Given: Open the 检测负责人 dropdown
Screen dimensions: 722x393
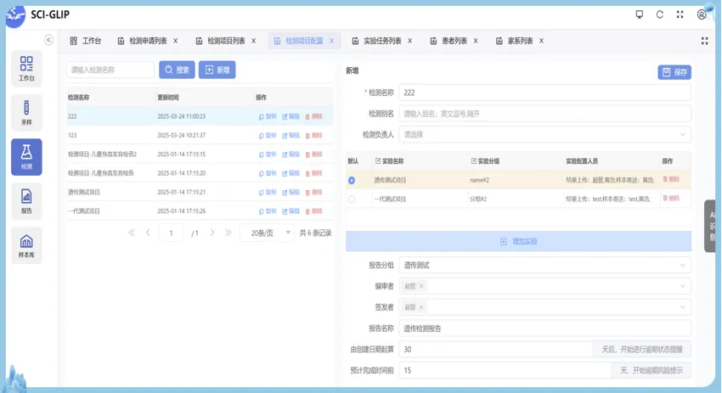Looking at the screenshot, I should coord(544,134).
